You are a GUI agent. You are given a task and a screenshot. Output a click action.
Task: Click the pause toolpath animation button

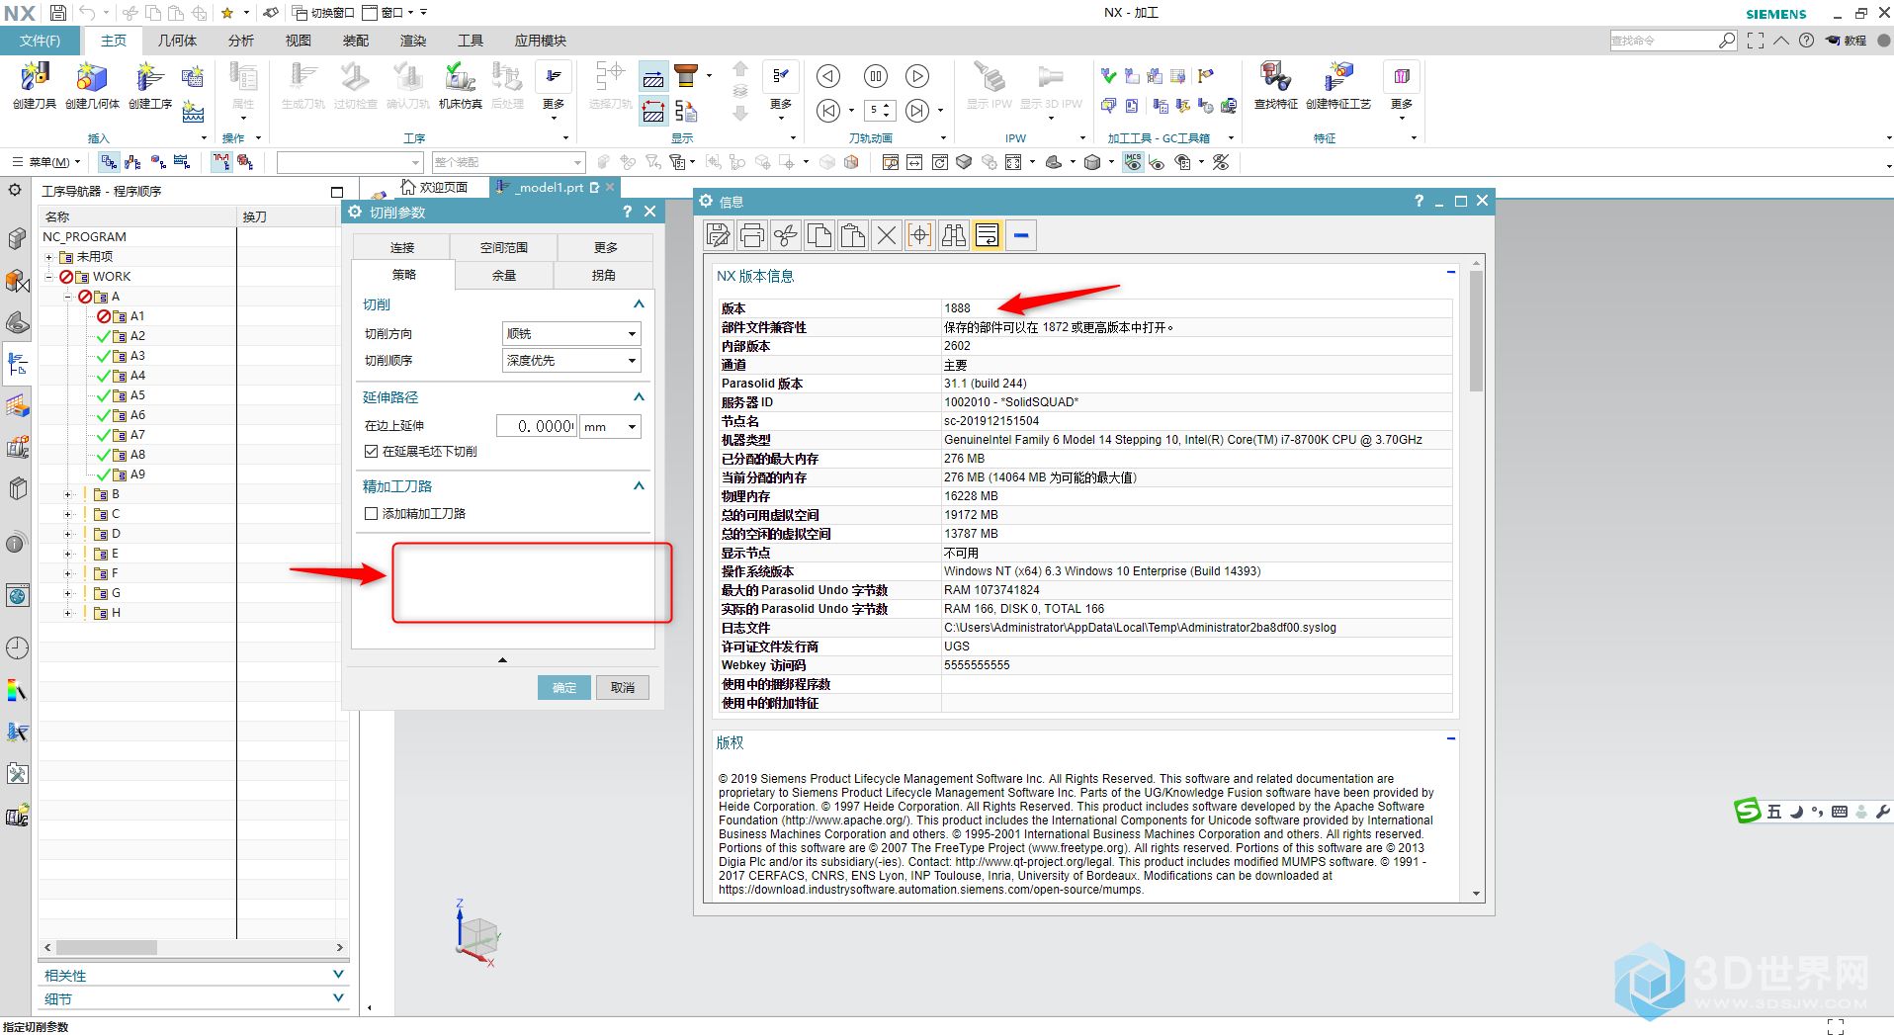click(875, 76)
